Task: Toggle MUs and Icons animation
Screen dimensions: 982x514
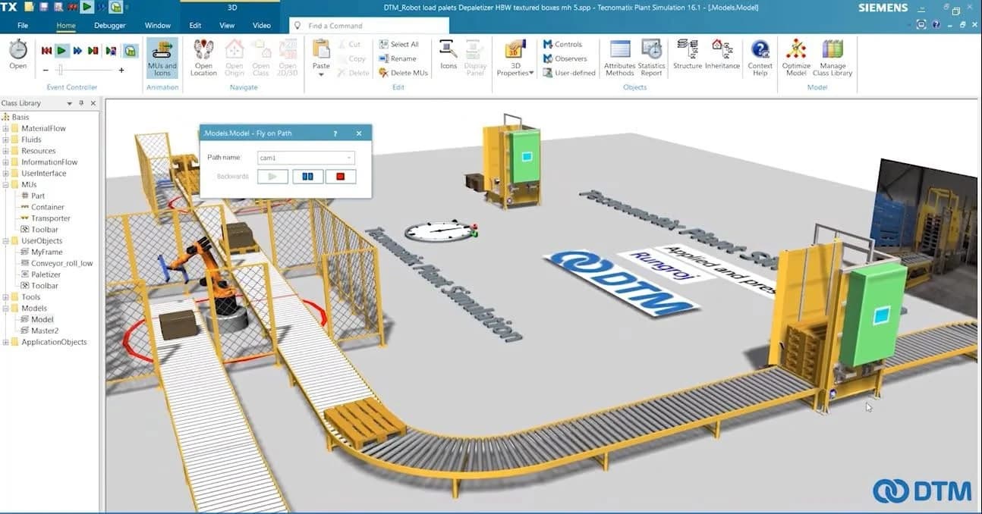Action: pyautogui.click(x=162, y=58)
